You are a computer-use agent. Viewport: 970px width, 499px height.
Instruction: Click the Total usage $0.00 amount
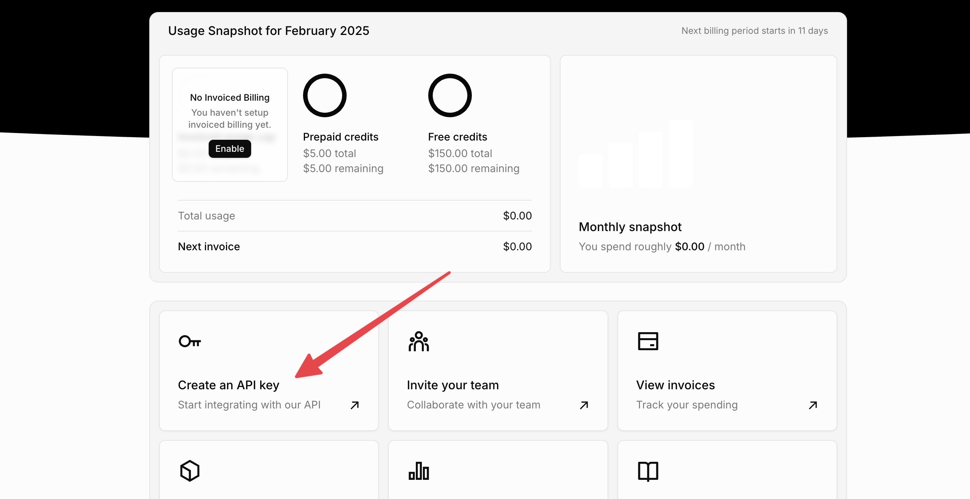pos(517,216)
